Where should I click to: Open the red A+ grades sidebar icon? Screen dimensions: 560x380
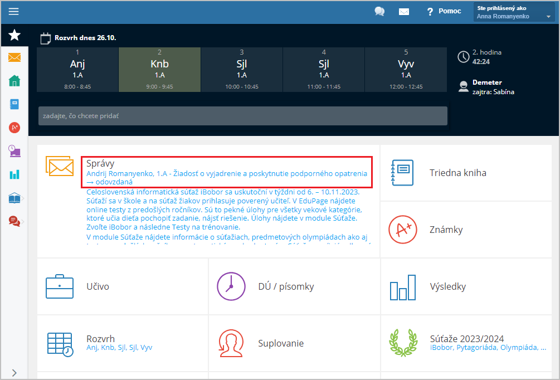(x=14, y=128)
